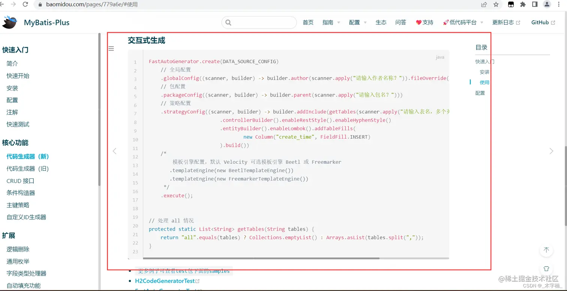Click the java language label on code block

(440, 57)
